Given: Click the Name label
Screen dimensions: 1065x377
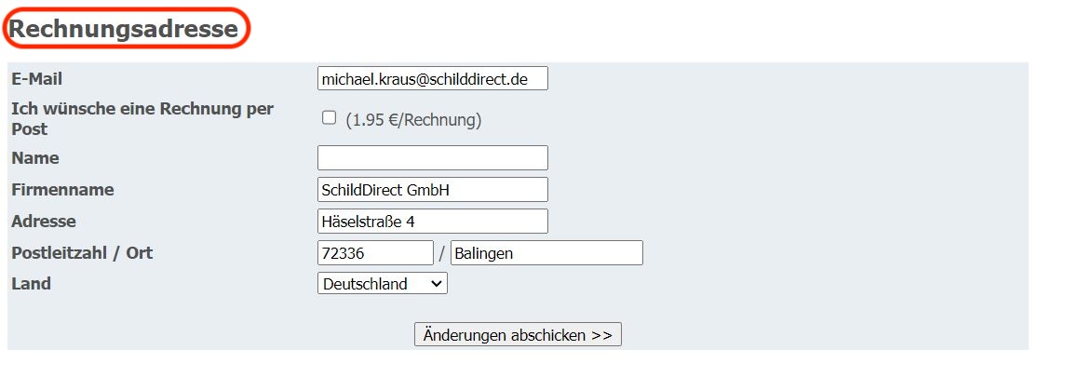Looking at the screenshot, I should pyautogui.click(x=35, y=158).
